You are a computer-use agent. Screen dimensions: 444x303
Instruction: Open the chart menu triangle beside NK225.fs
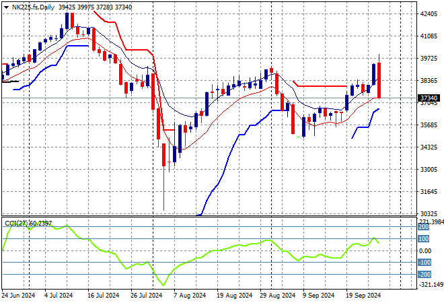click(x=6, y=7)
